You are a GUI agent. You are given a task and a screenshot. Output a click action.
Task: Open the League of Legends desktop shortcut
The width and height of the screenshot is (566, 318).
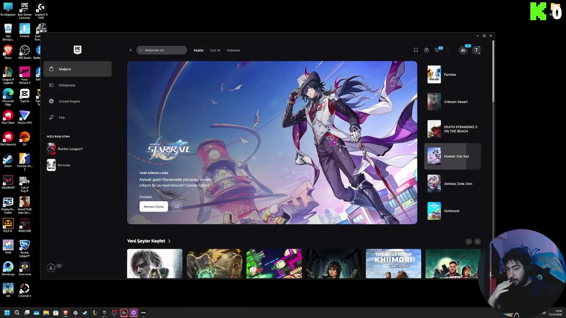click(x=8, y=76)
